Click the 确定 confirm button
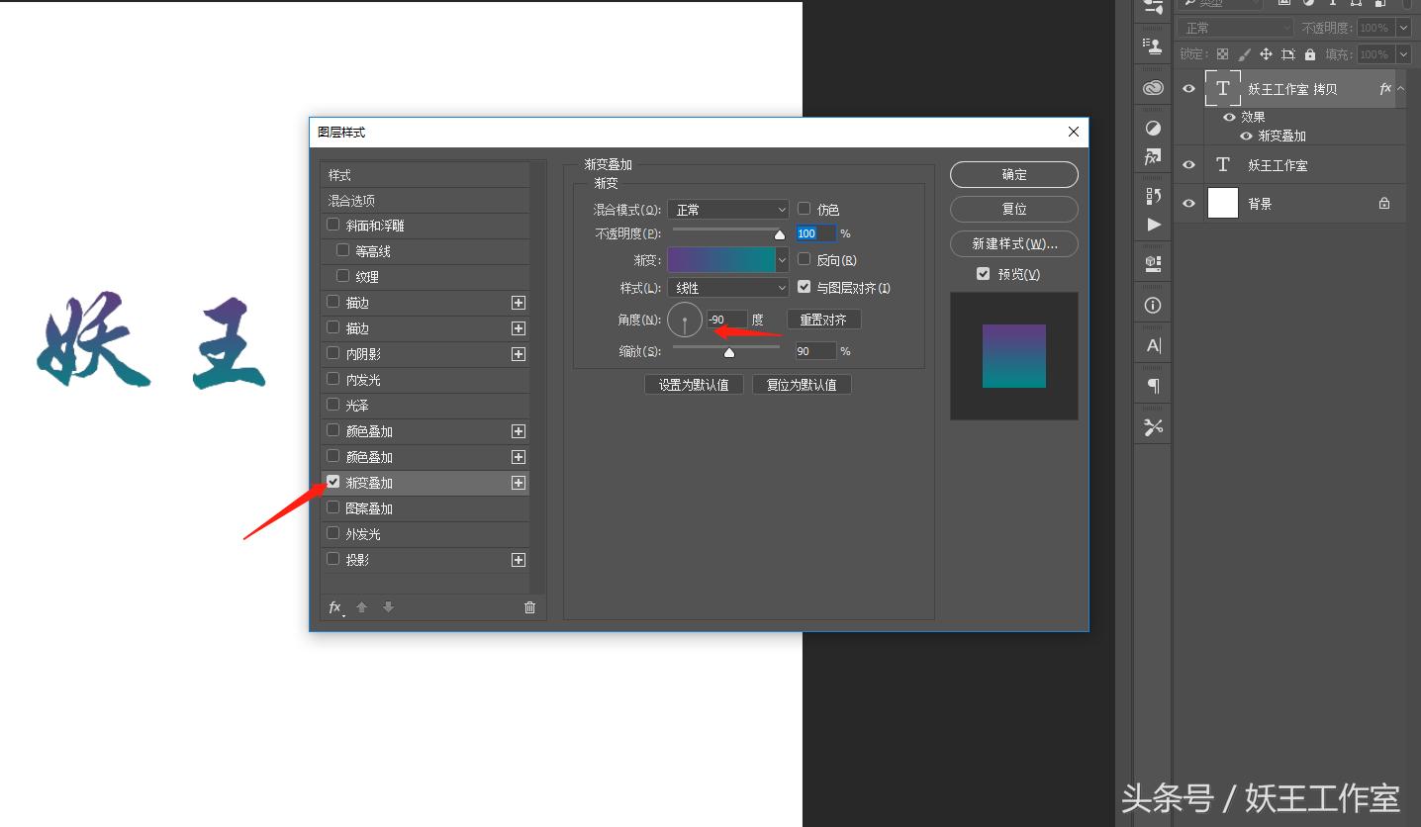The image size is (1421, 827). 1013,174
